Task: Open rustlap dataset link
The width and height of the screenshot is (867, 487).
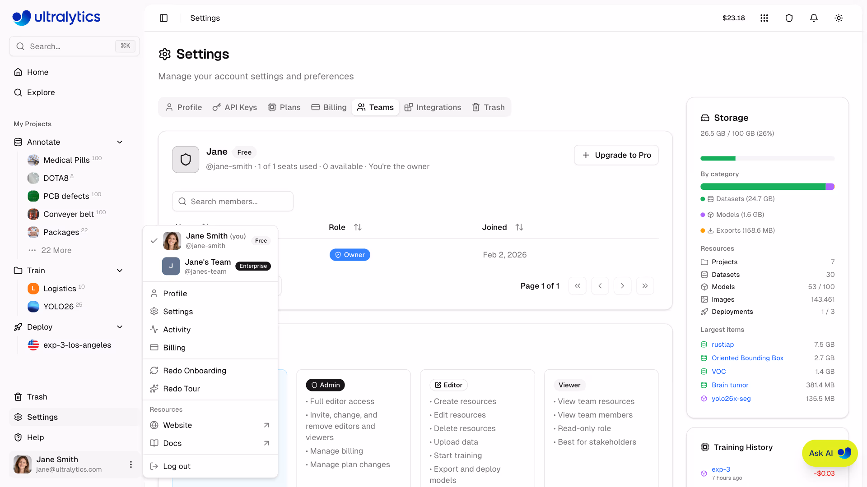Action: [x=722, y=345]
